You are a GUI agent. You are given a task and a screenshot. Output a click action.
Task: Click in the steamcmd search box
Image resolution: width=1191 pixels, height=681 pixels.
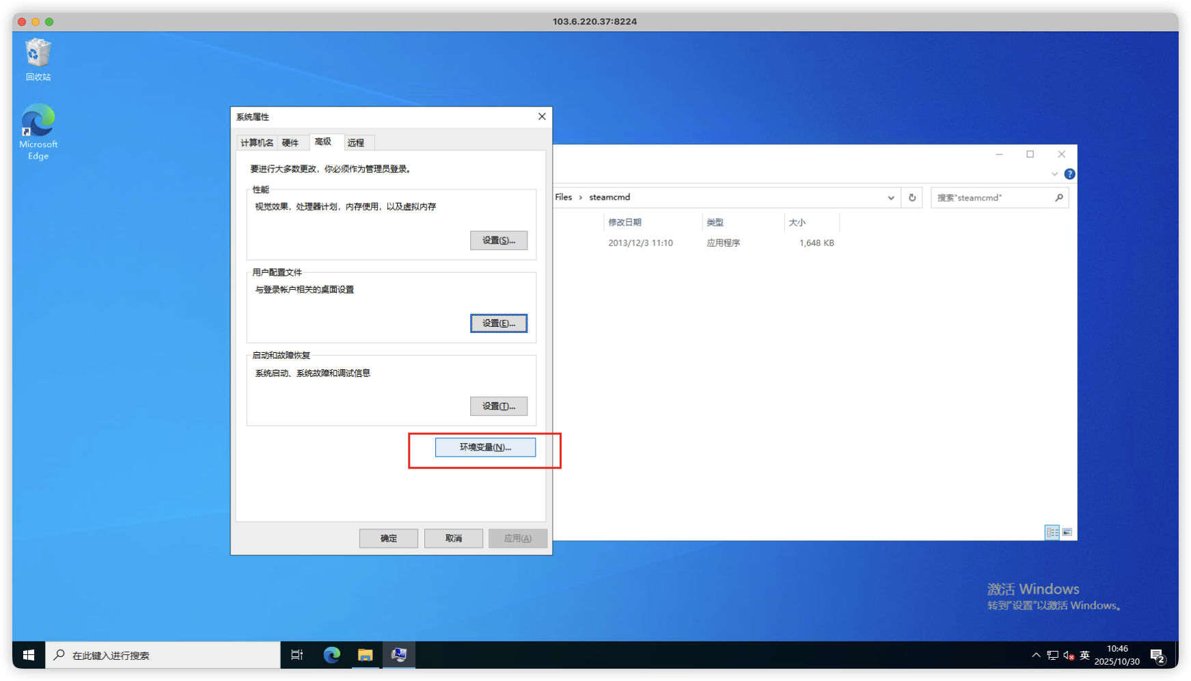[993, 198]
